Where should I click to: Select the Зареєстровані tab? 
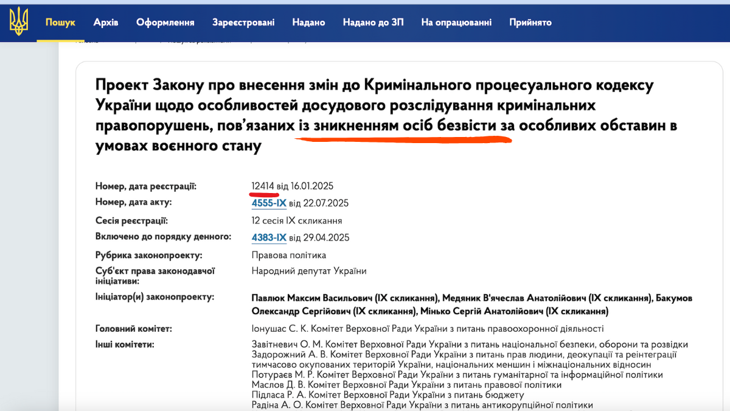244,22
